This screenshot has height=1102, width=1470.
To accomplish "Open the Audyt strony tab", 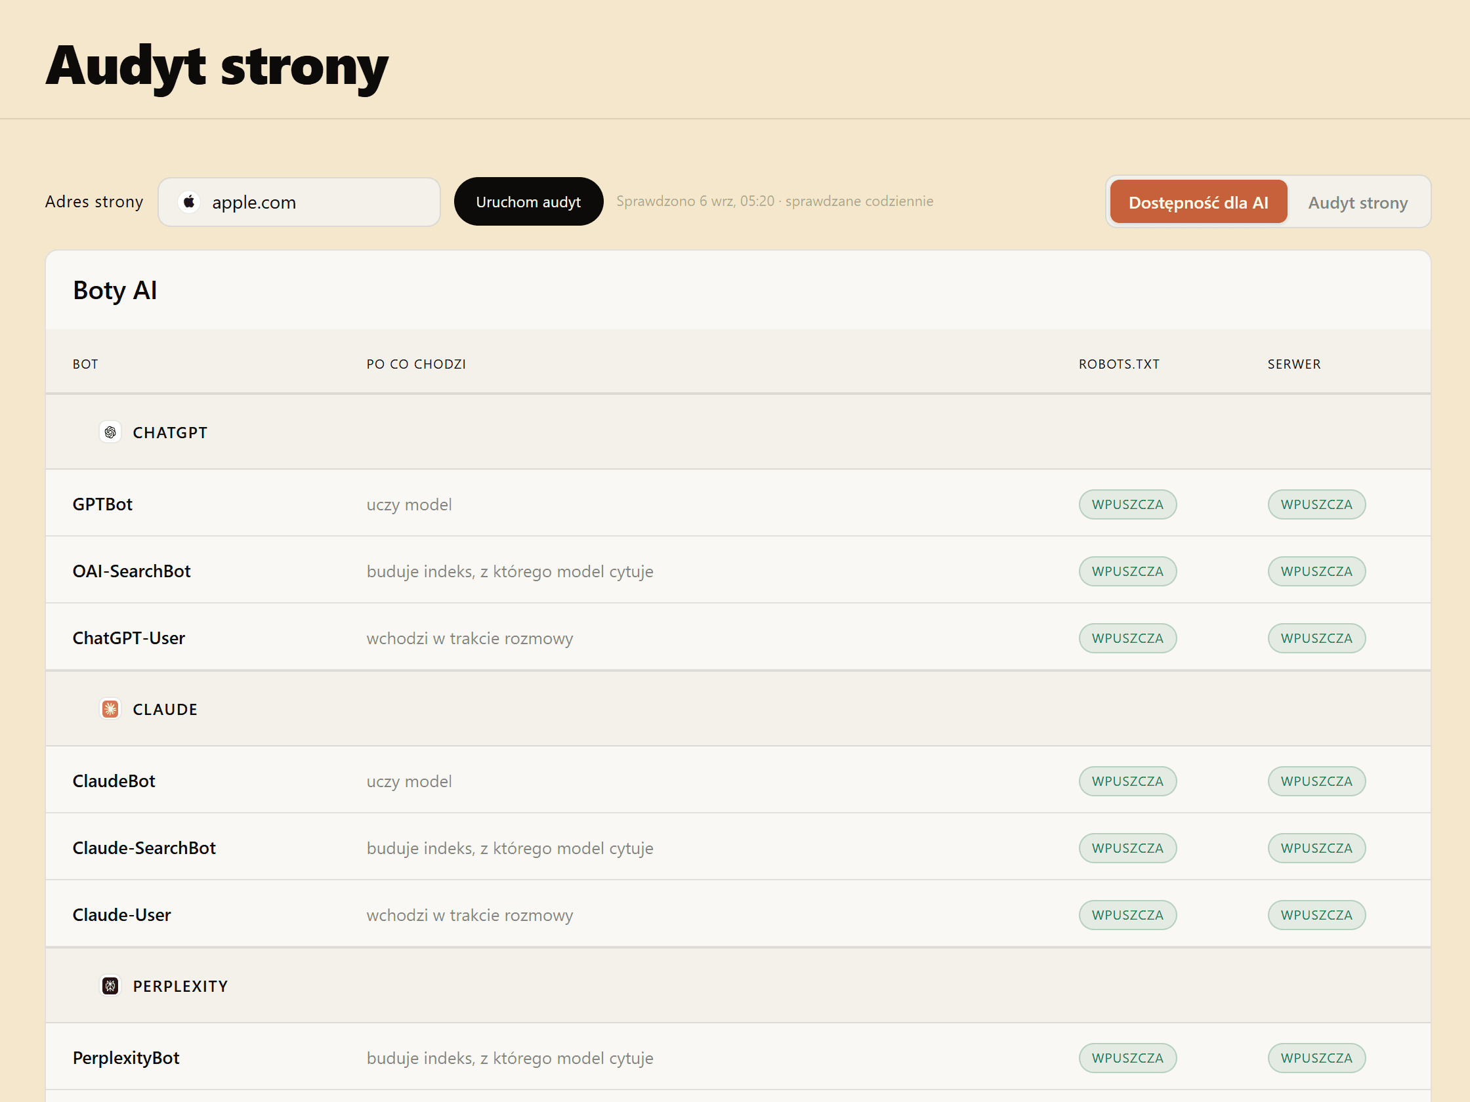I will coord(1358,202).
